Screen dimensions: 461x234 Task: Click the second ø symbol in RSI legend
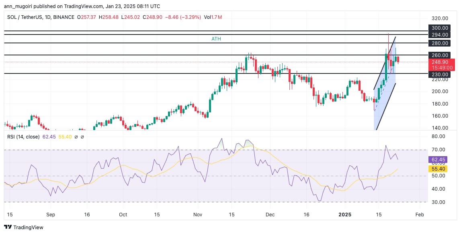(x=82, y=137)
